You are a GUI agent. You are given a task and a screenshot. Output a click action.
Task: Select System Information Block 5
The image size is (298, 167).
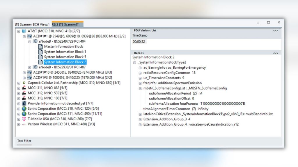point(65,57)
